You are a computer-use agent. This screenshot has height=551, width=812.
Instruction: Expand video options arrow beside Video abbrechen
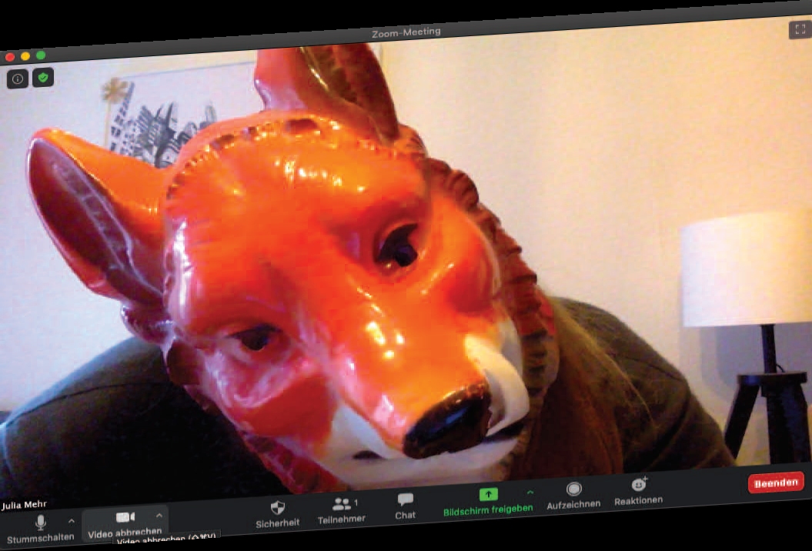pos(159,516)
